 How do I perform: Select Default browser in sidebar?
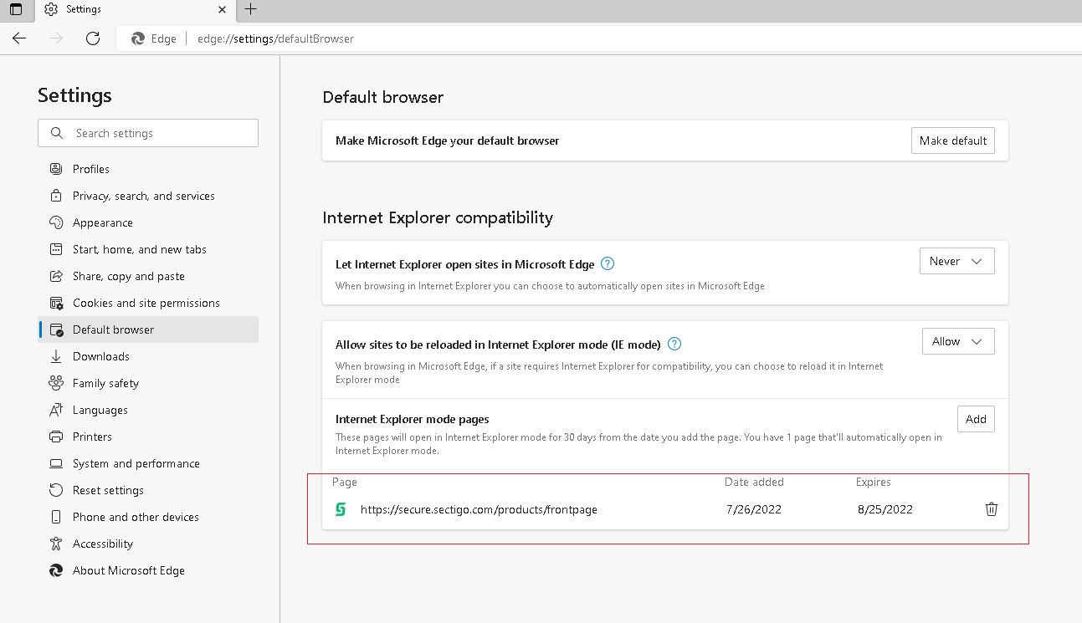coord(148,329)
